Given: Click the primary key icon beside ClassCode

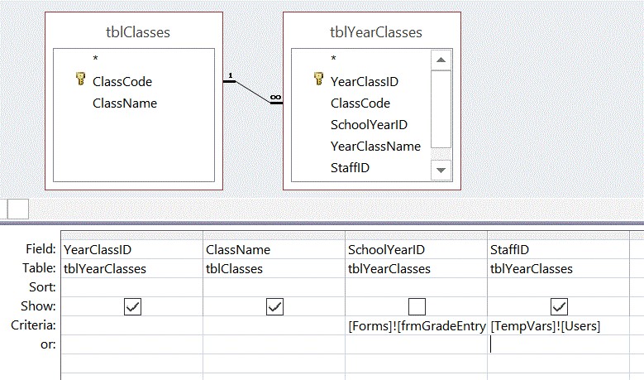Looking at the screenshot, I should pyautogui.click(x=80, y=80).
